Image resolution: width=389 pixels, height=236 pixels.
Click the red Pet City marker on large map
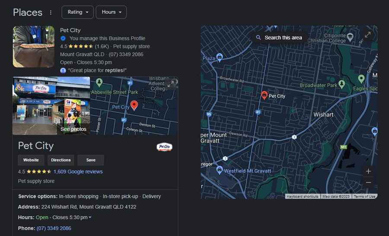[264, 95]
